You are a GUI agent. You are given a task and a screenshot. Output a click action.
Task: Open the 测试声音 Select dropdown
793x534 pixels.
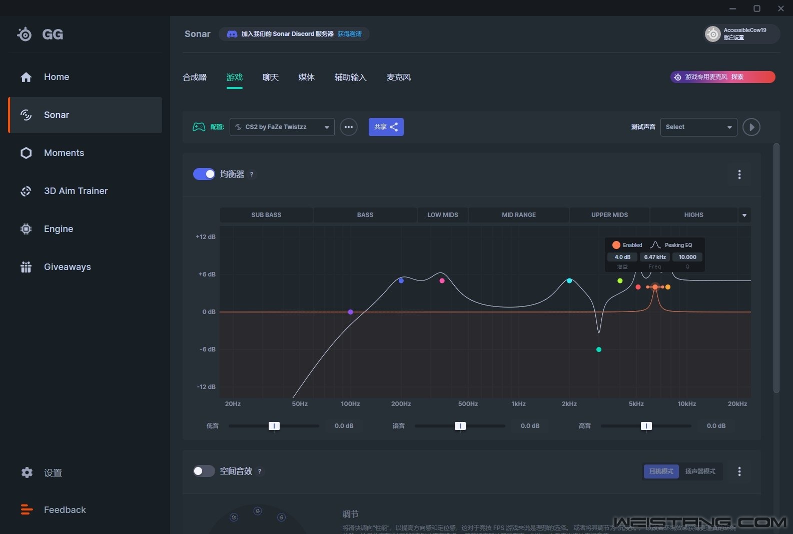point(698,127)
